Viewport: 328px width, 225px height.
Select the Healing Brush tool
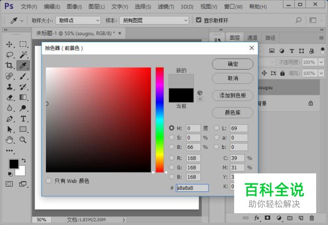[9, 76]
